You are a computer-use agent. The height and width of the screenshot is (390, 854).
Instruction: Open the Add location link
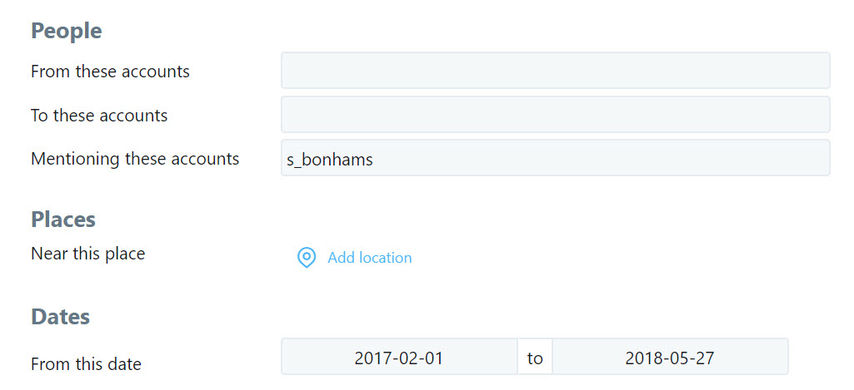click(369, 257)
